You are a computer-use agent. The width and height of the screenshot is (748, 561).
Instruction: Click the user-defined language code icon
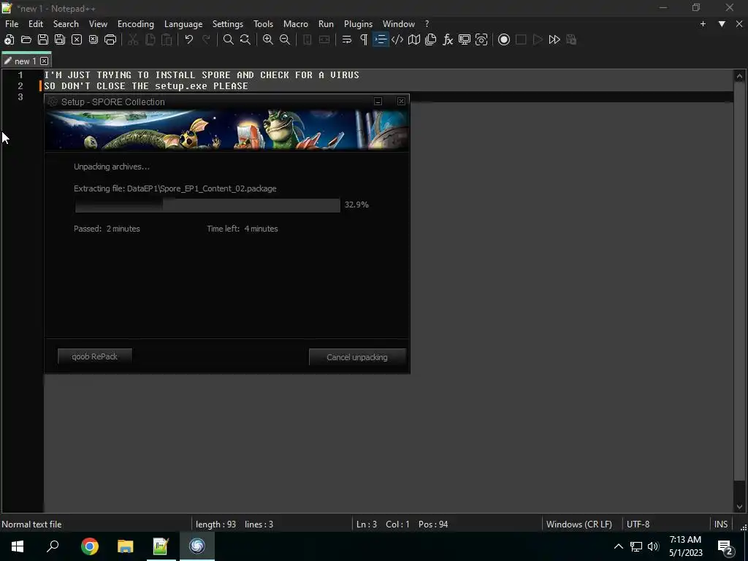point(397,39)
